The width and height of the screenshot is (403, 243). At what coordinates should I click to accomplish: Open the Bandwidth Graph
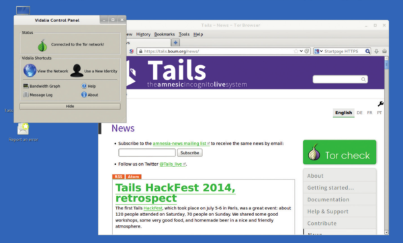pyautogui.click(x=42, y=86)
